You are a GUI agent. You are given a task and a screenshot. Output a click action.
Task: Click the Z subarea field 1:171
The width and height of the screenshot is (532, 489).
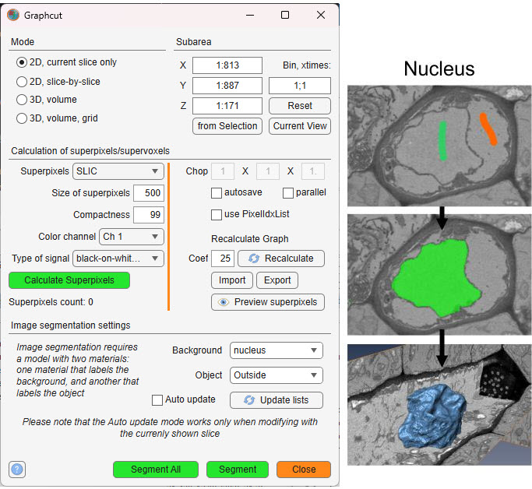click(x=227, y=106)
